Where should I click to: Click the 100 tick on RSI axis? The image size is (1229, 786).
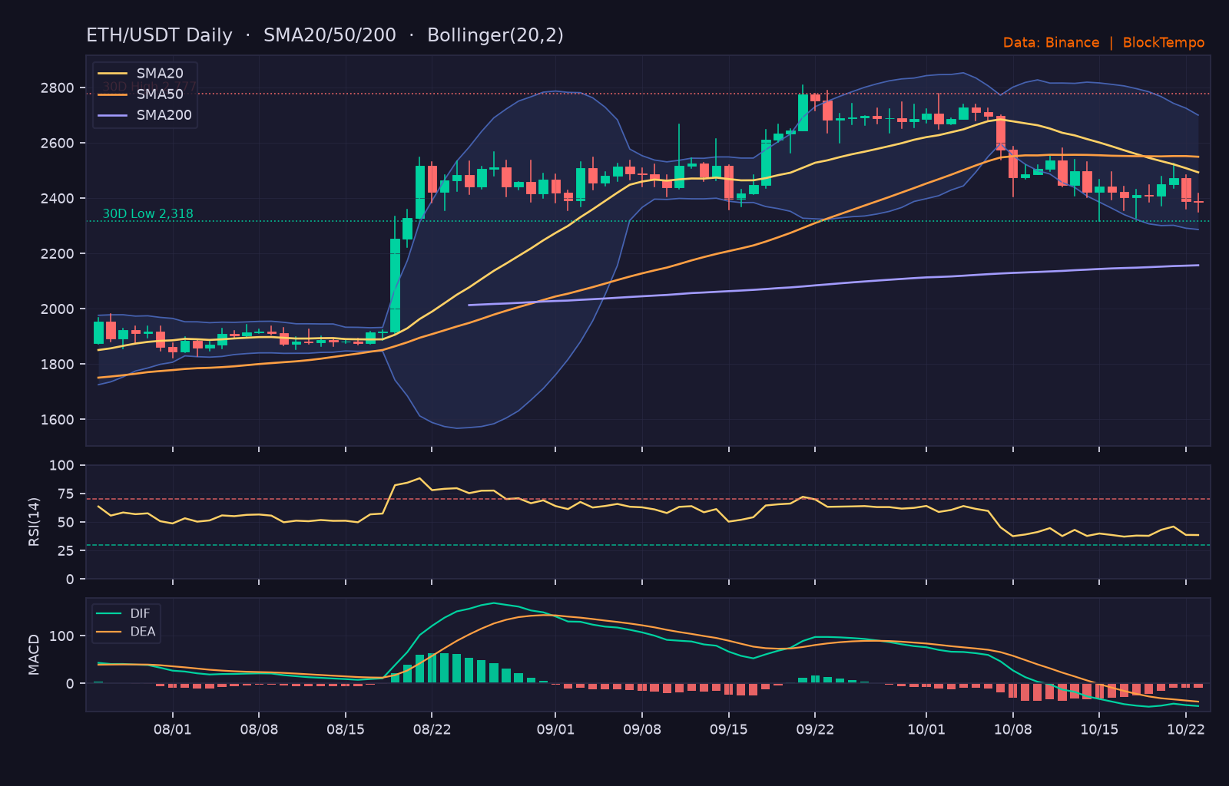coord(62,466)
